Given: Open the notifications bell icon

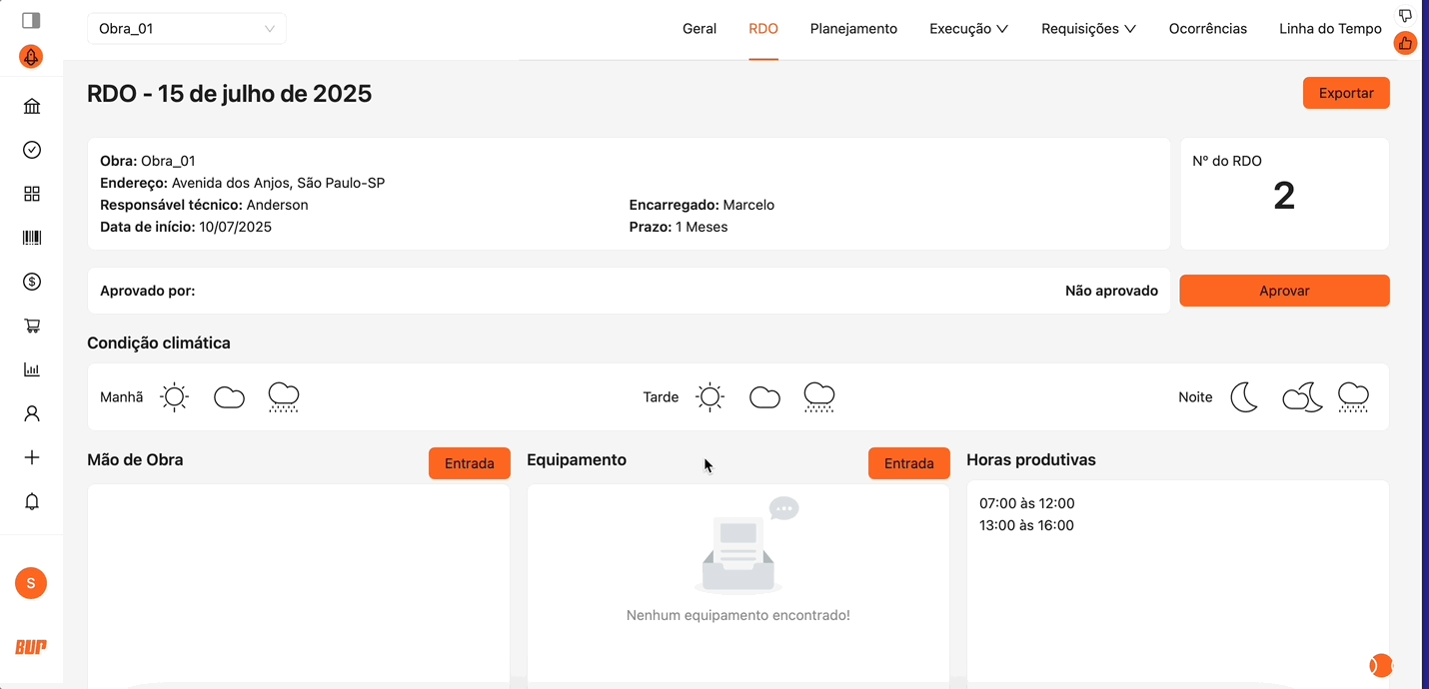Looking at the screenshot, I should click(32, 501).
